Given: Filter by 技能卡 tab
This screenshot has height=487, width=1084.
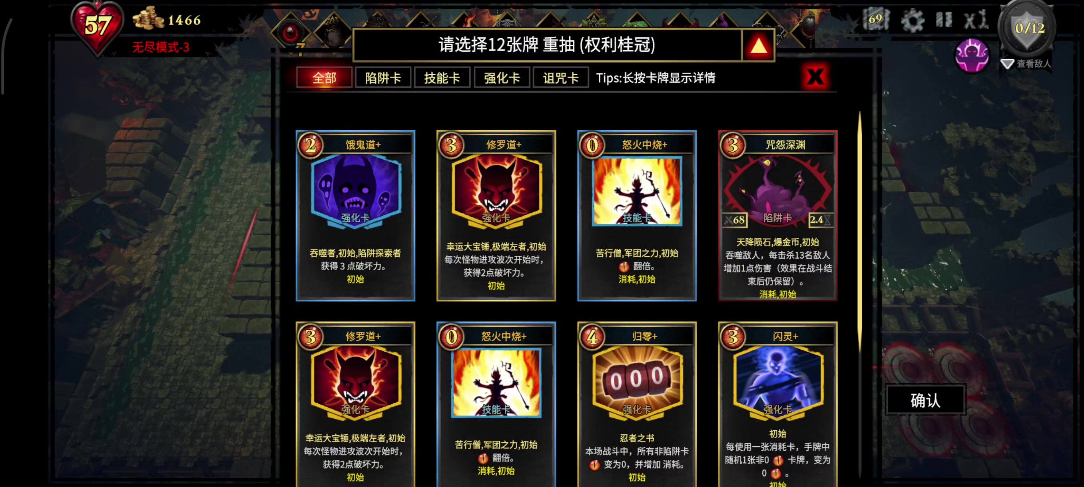Looking at the screenshot, I should click(x=442, y=78).
